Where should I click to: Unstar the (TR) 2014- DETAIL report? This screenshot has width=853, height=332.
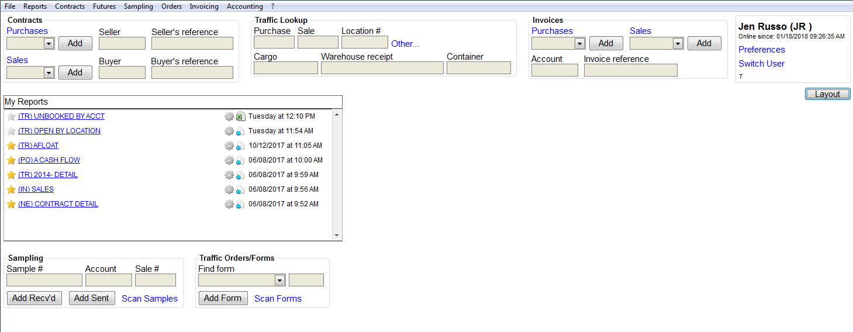coord(11,175)
